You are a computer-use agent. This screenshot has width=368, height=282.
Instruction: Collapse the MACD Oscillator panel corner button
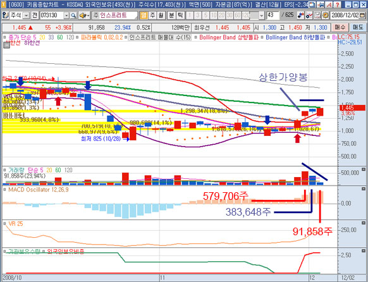364,188
